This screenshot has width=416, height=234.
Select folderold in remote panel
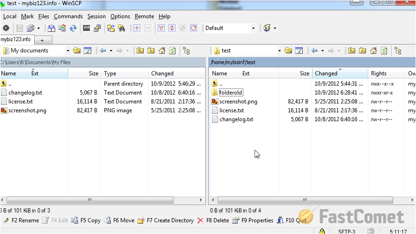point(231,93)
